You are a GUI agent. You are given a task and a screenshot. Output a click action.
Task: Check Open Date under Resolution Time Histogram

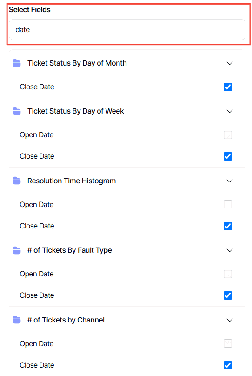pos(228,205)
